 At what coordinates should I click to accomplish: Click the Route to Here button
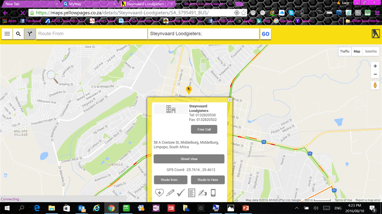[x=208, y=180]
